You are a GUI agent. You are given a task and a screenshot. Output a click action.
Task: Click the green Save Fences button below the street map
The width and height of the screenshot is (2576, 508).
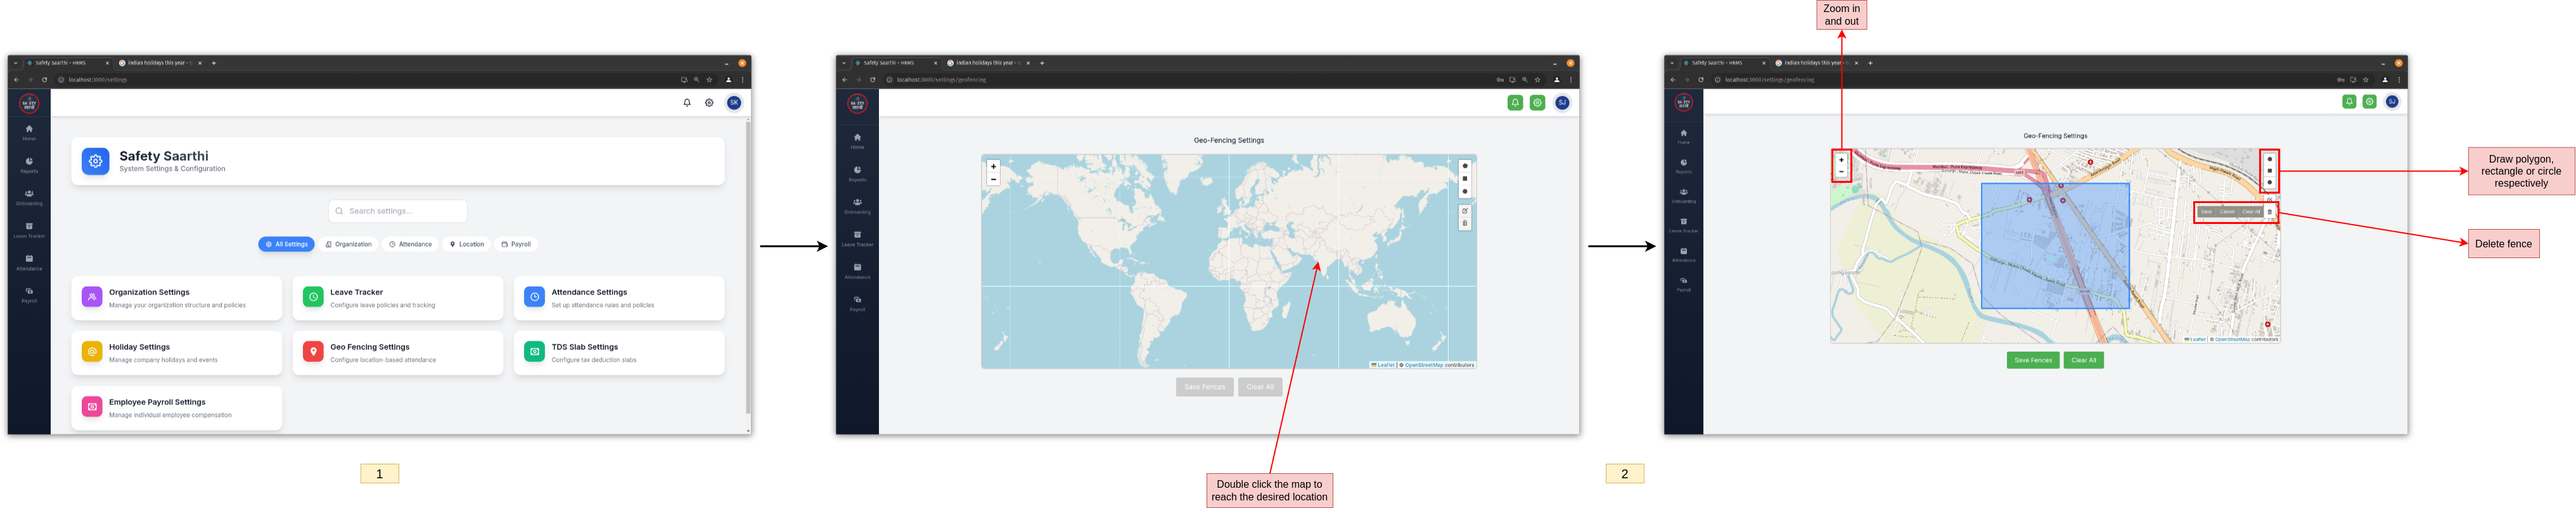[x=2032, y=361]
